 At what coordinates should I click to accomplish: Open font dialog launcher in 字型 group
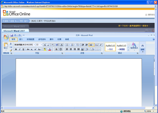click(62, 53)
